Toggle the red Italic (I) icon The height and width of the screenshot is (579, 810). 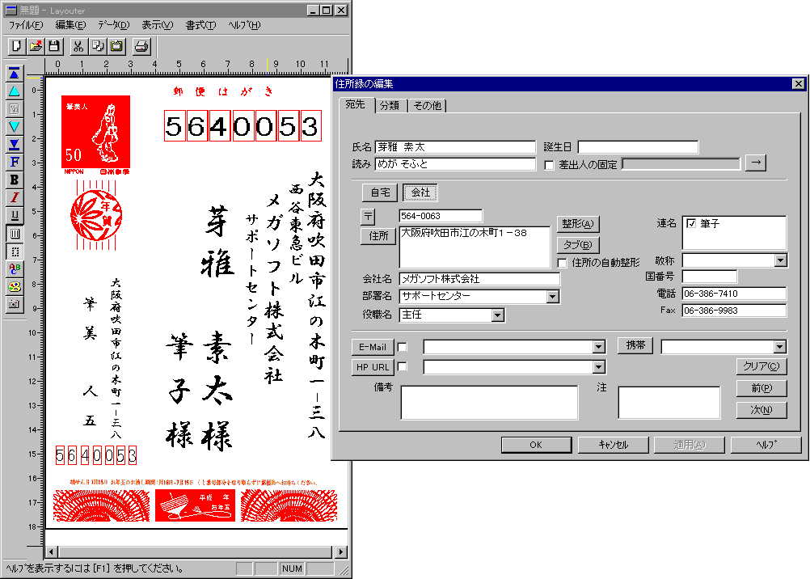14,197
